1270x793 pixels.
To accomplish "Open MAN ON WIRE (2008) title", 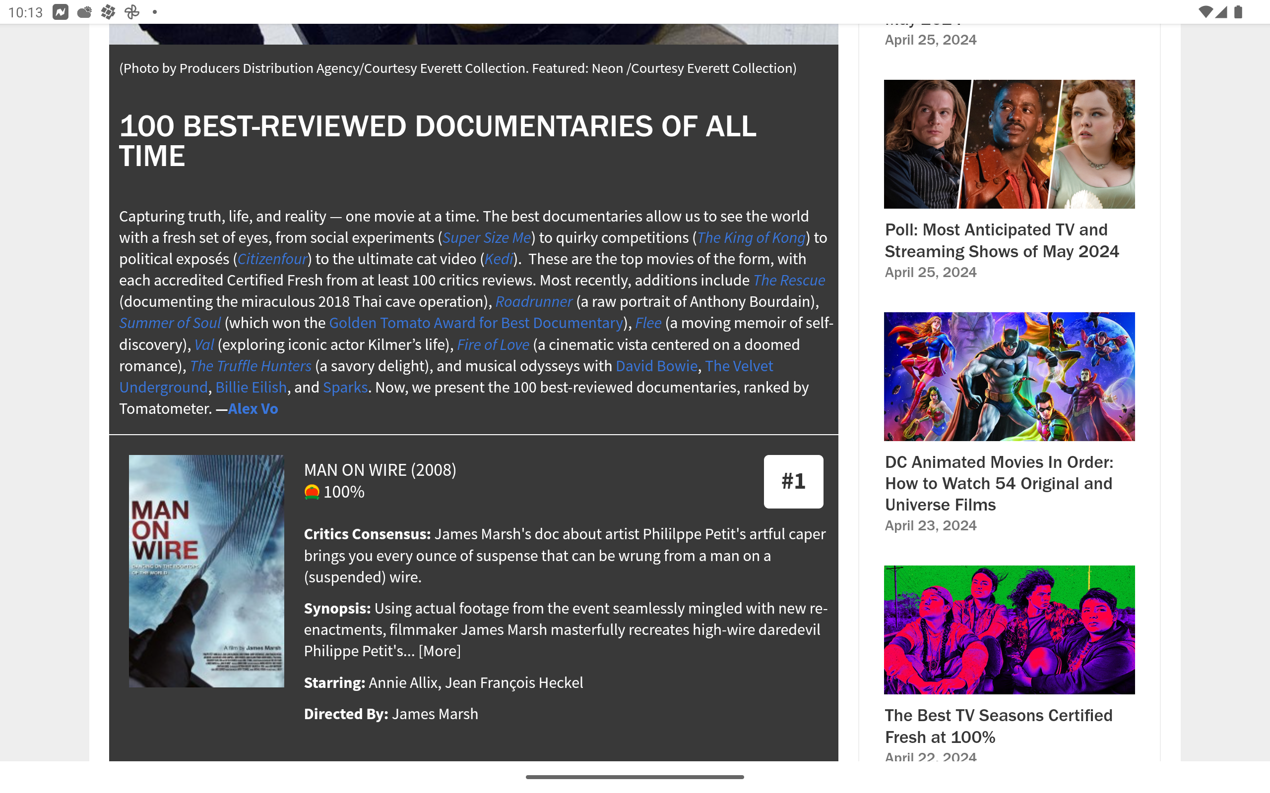I will point(380,470).
